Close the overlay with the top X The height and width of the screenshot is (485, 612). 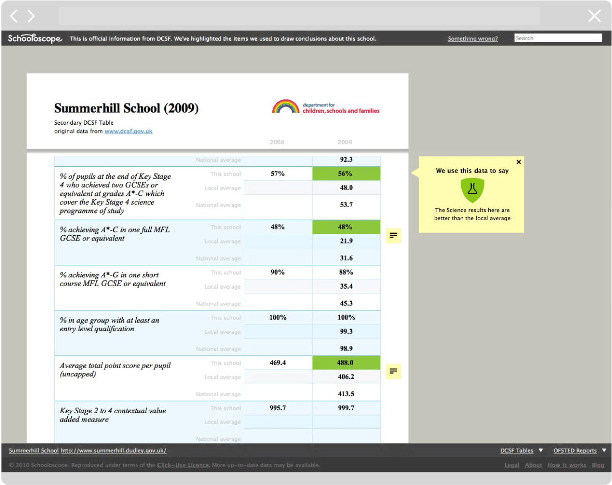point(595,16)
